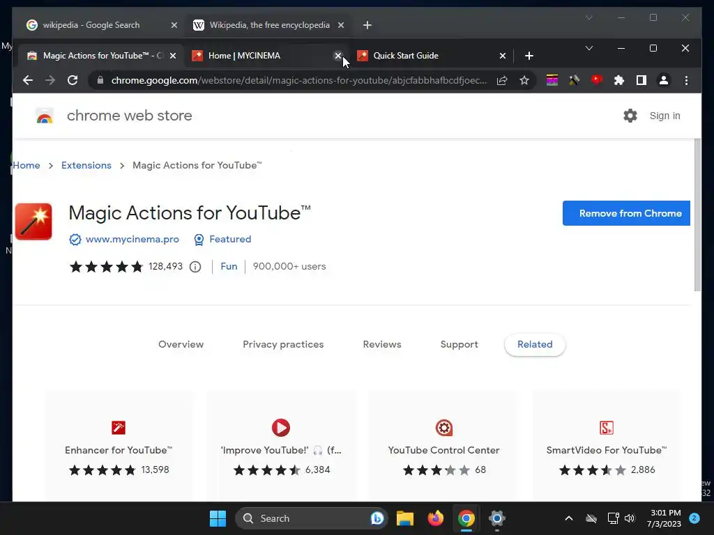Click the 'Improve YouTube!' play icon
The image size is (714, 535).
tap(281, 428)
